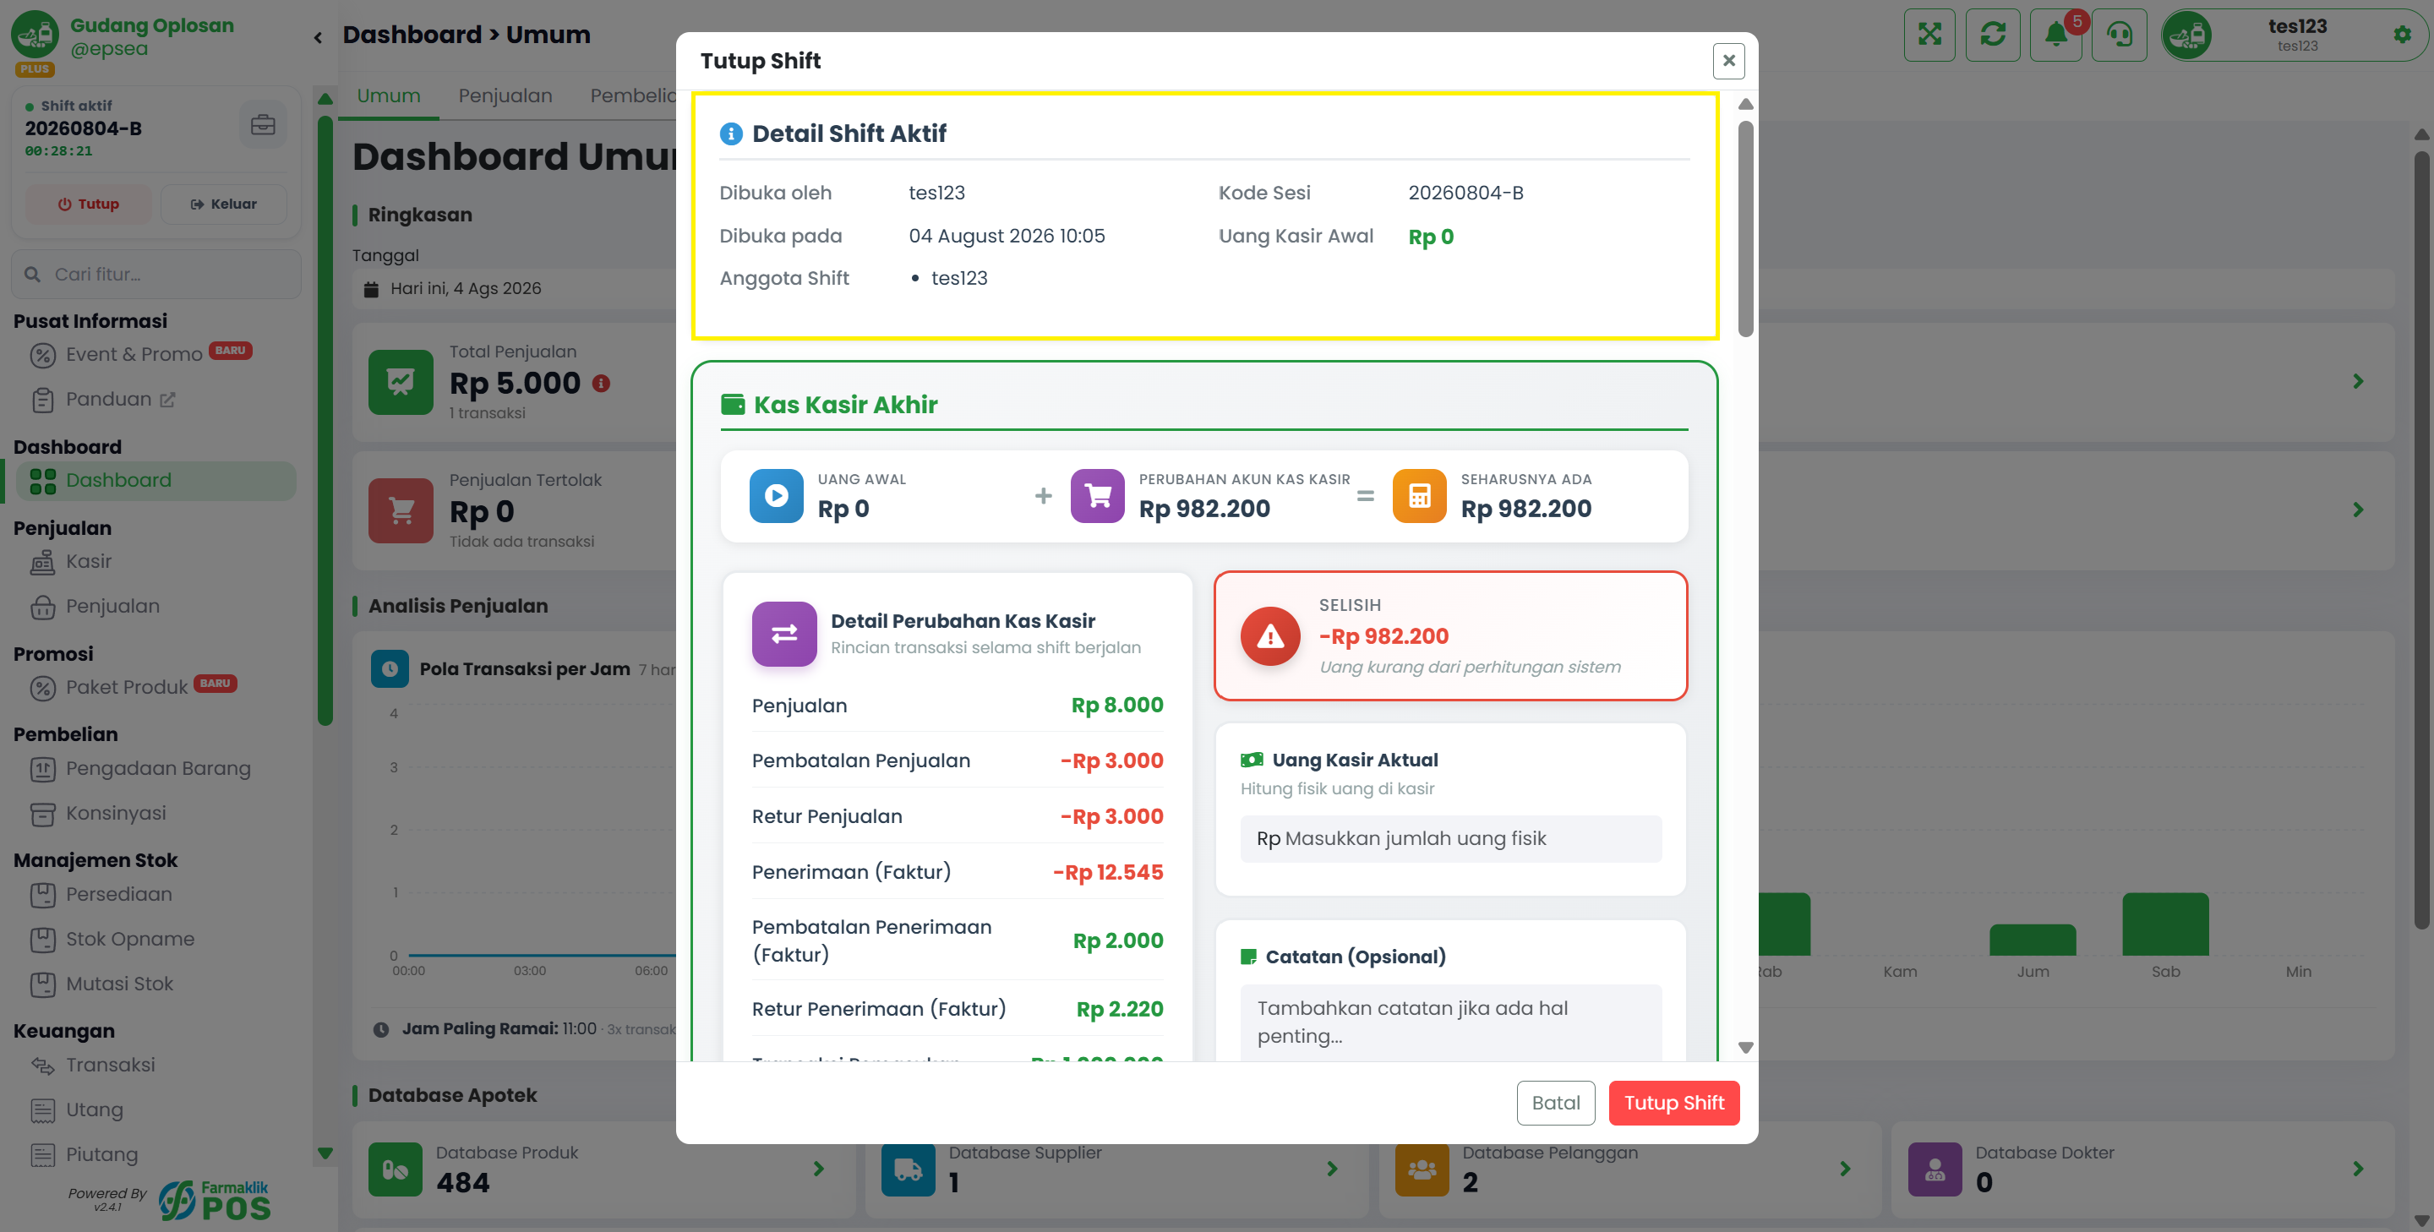Screen dimensions: 2434x1232
Task: Click into the Catatan (Opsional) notes box
Action: 1450,1022
